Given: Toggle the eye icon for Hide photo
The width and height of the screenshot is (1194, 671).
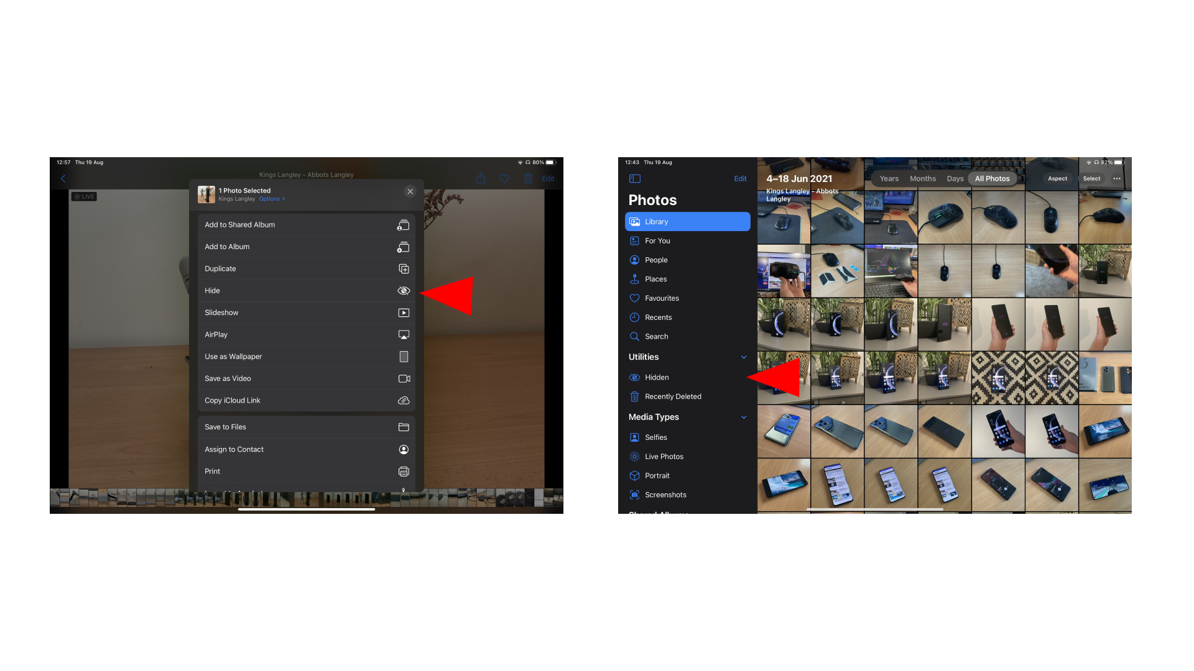Looking at the screenshot, I should point(404,290).
